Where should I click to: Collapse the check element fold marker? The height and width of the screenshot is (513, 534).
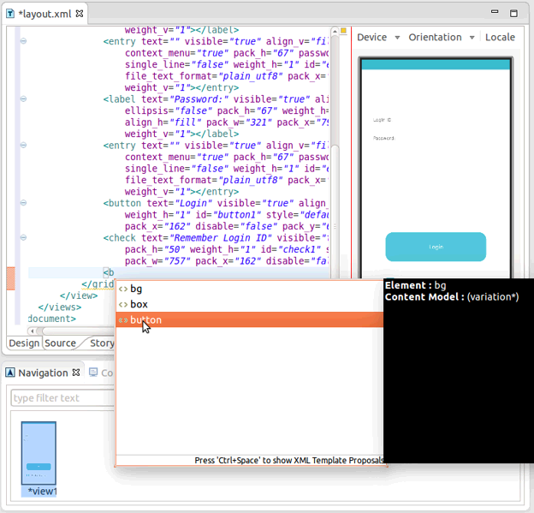pos(23,237)
